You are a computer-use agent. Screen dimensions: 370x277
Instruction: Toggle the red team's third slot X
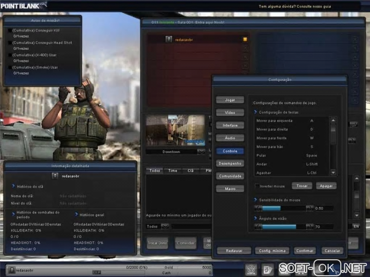point(245,57)
